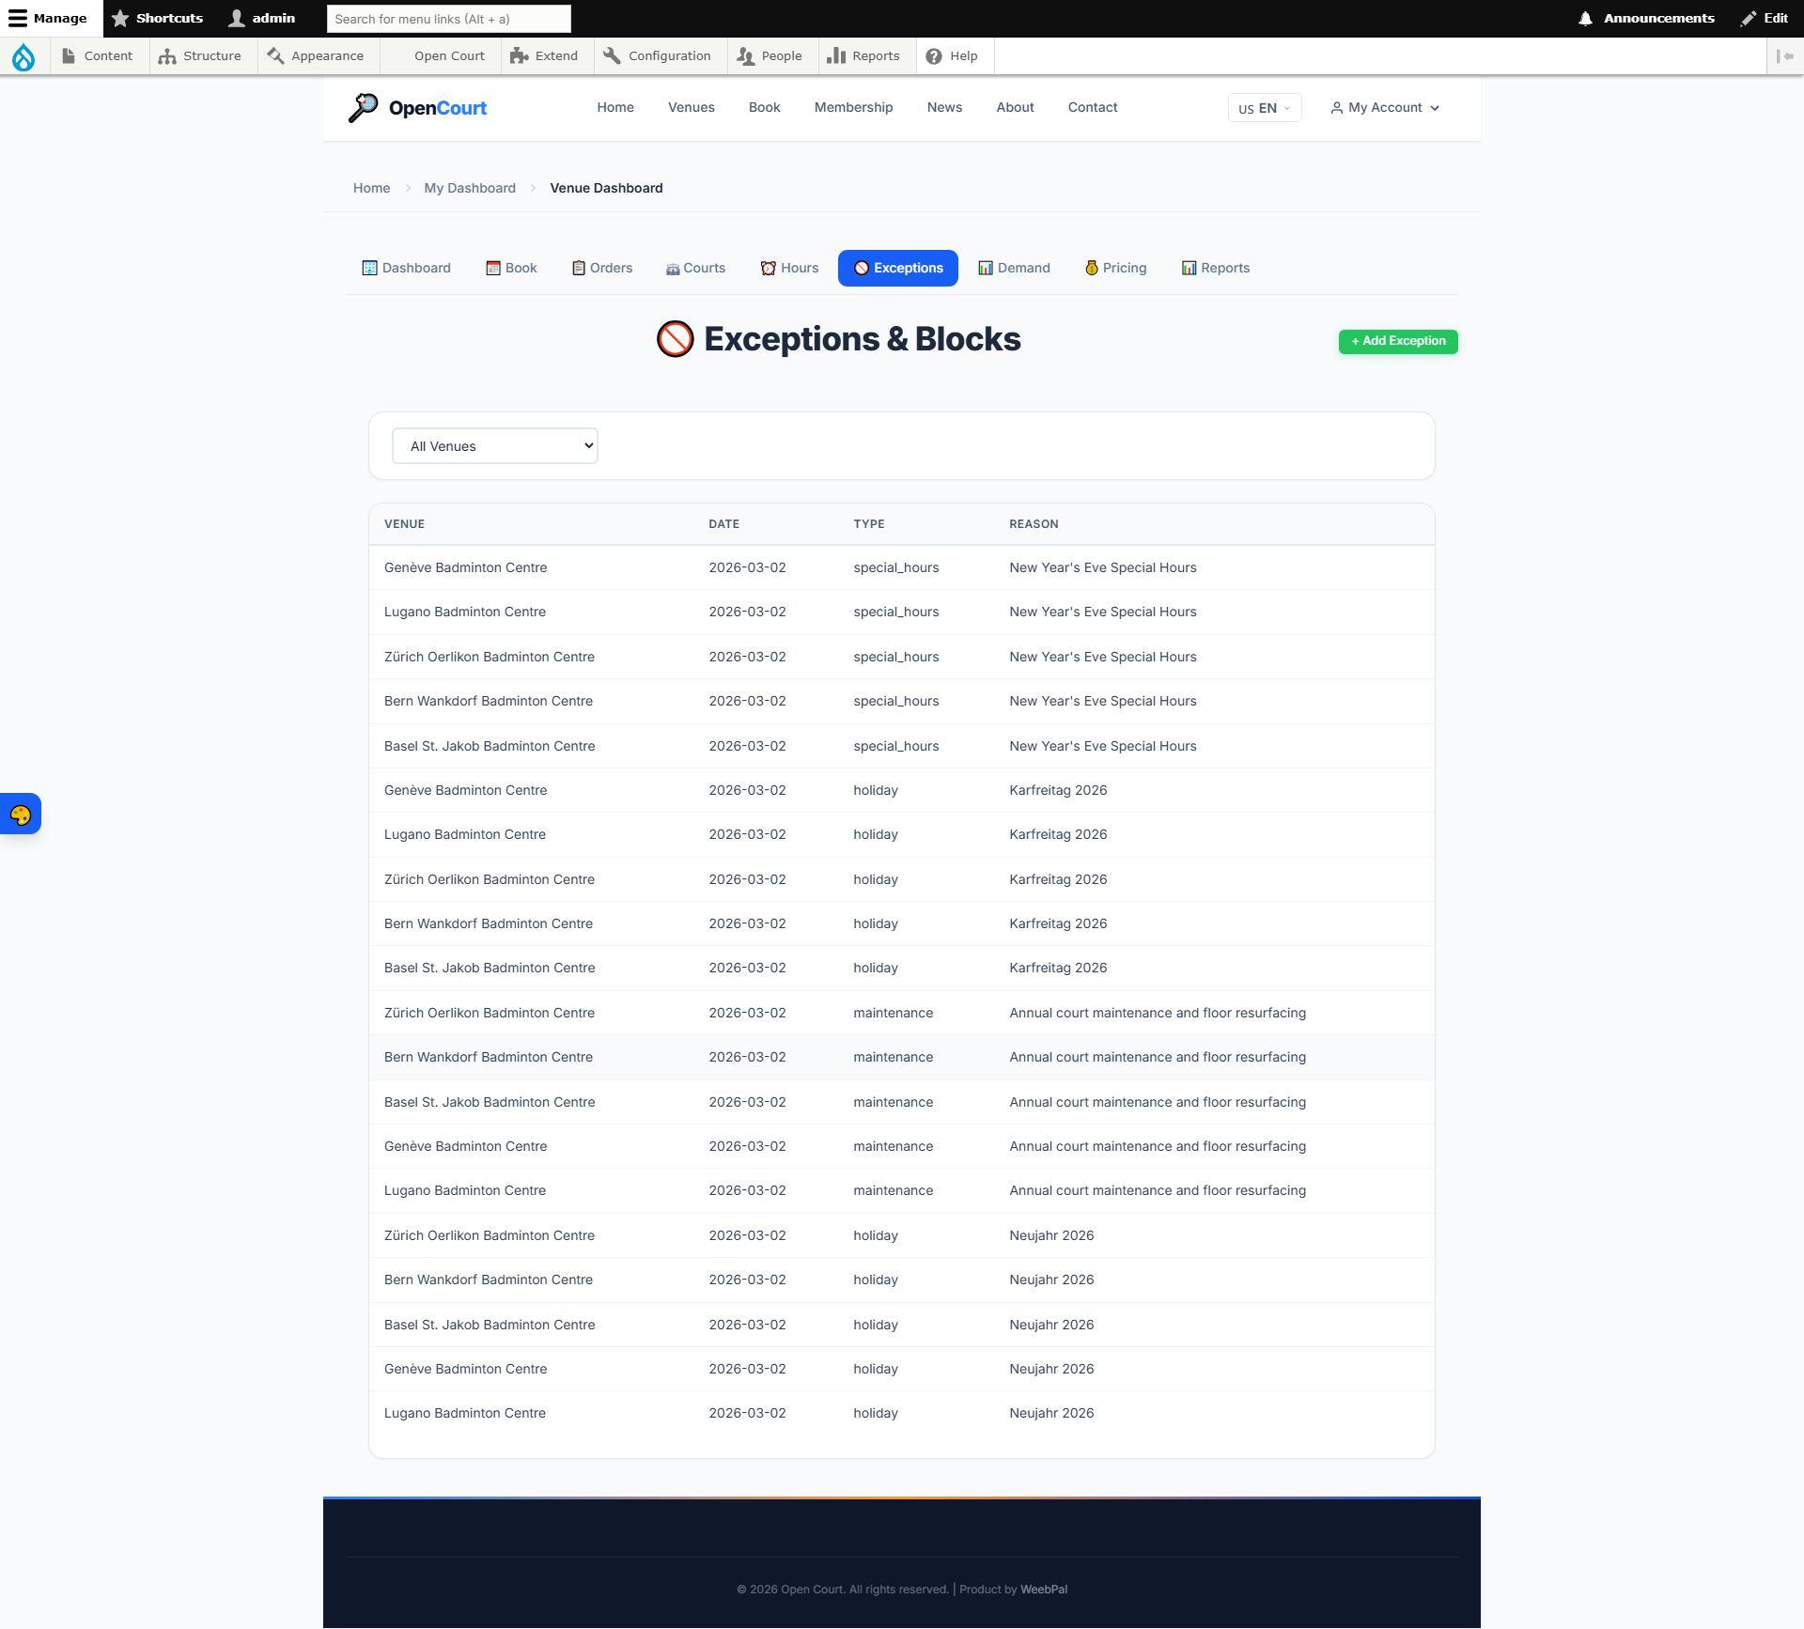
Task: Toggle Edit mode in the toolbar
Action: [1764, 18]
